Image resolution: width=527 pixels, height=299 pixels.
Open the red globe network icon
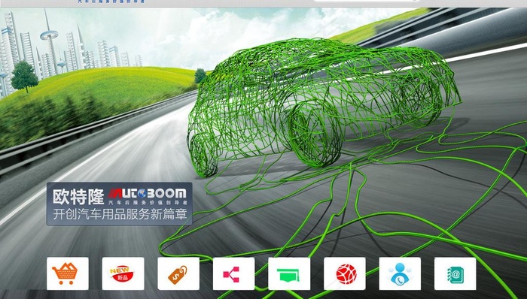[345, 273]
